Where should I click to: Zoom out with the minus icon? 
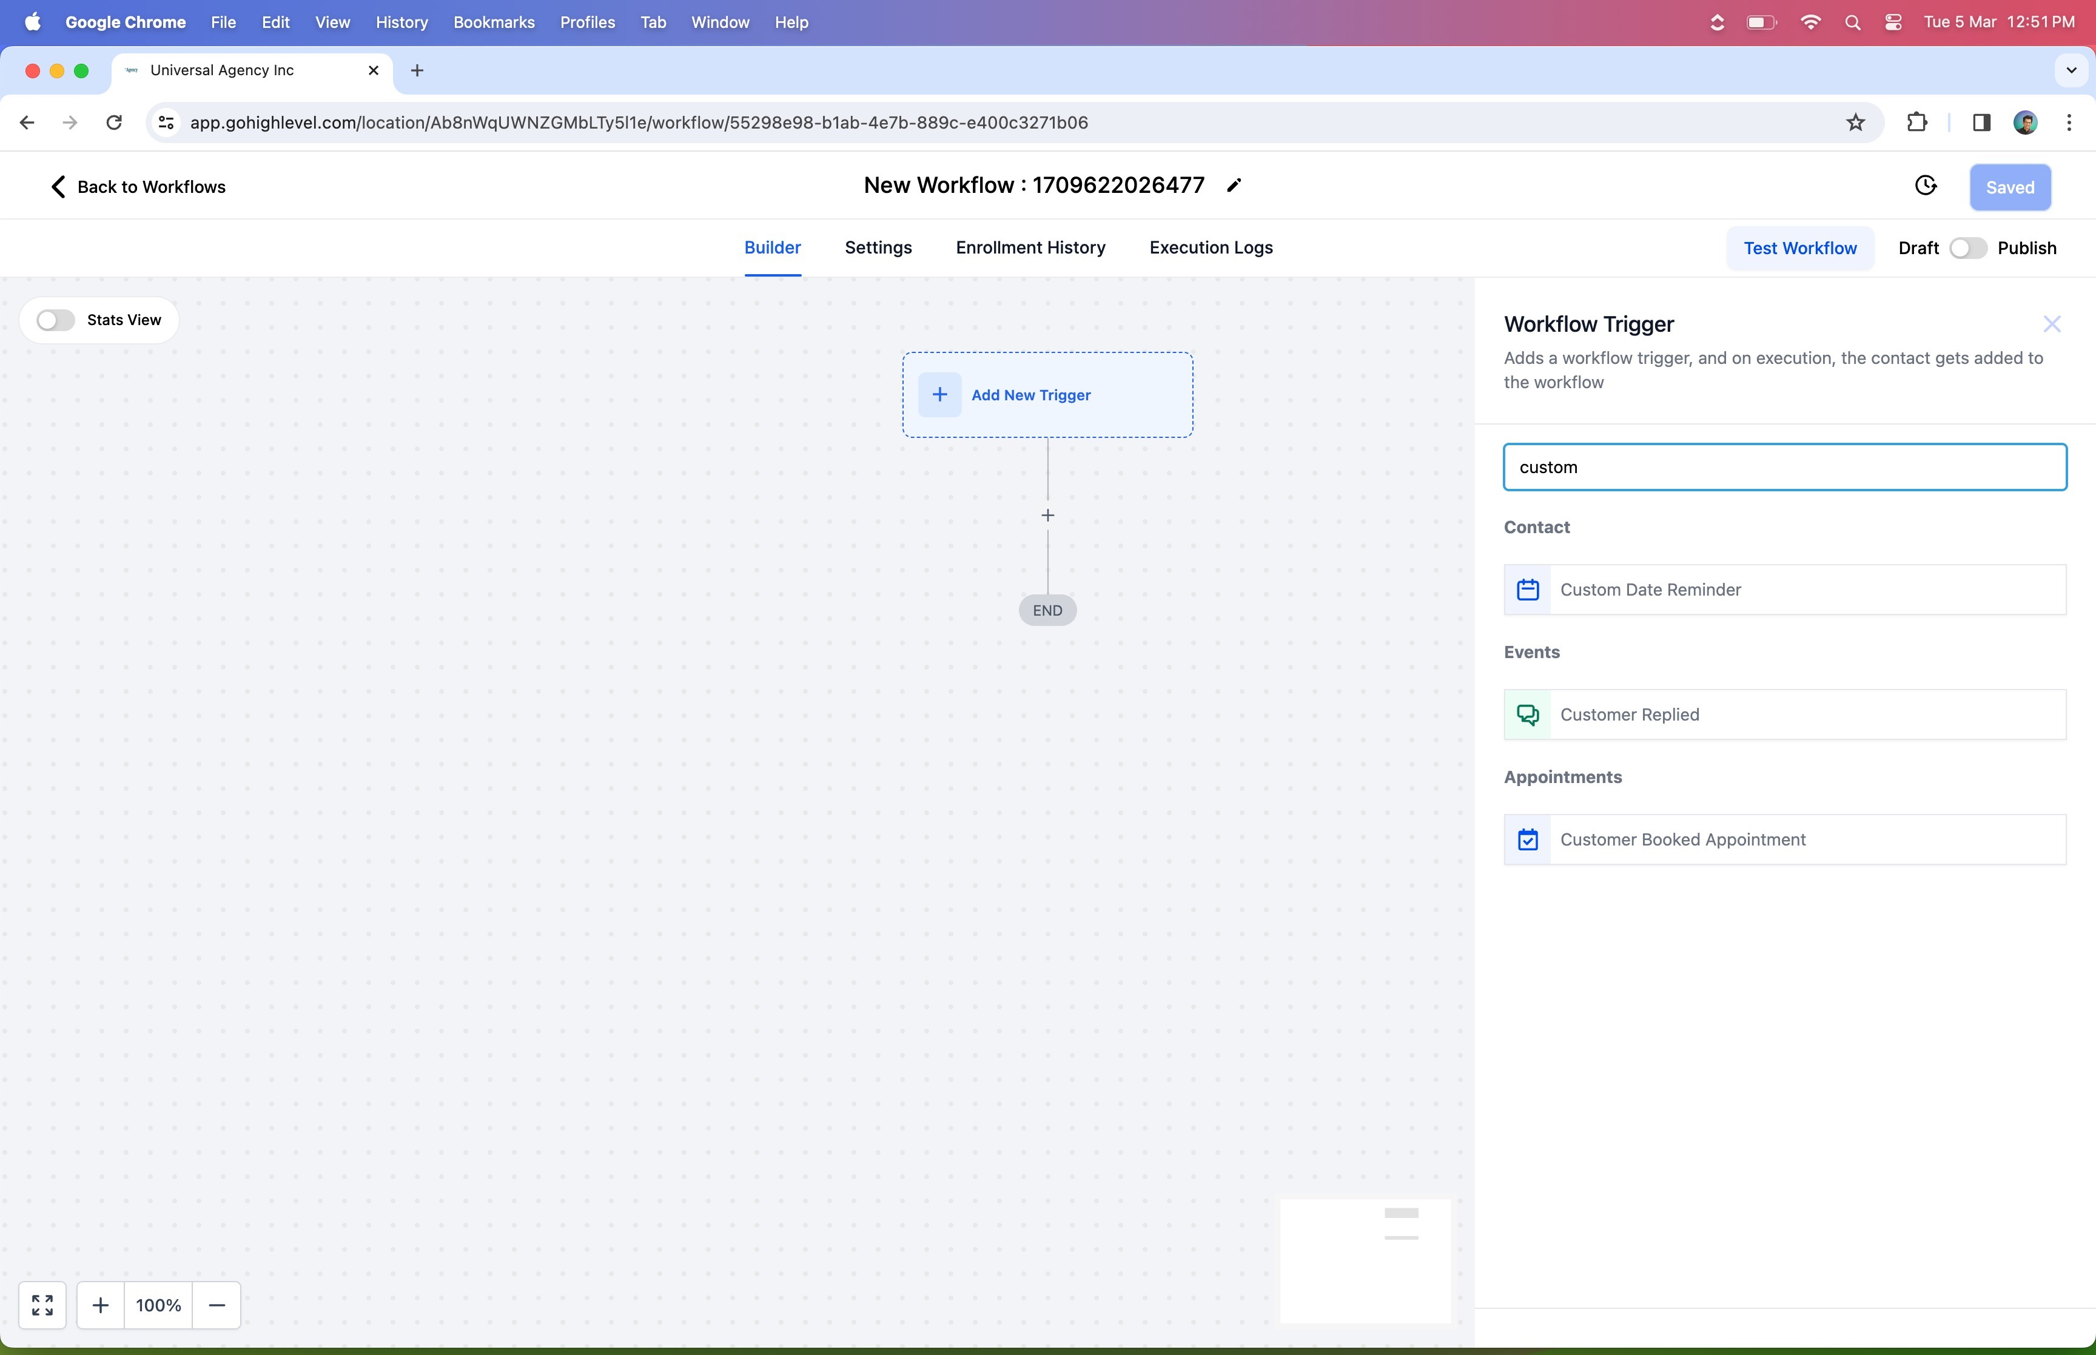pos(217,1305)
